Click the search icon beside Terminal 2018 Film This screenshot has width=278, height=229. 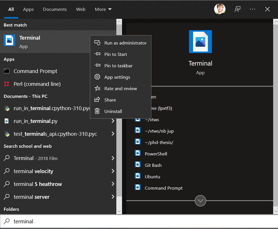(x=7, y=158)
